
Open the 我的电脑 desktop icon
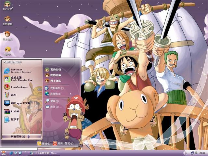click(7, 21)
